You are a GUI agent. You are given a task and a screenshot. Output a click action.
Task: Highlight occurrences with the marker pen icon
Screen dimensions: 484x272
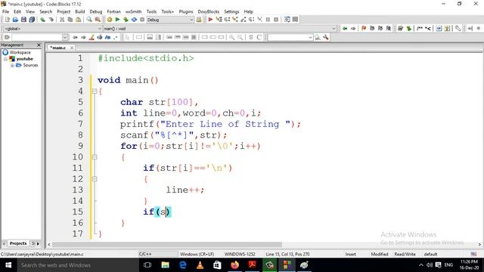click(x=92, y=37)
